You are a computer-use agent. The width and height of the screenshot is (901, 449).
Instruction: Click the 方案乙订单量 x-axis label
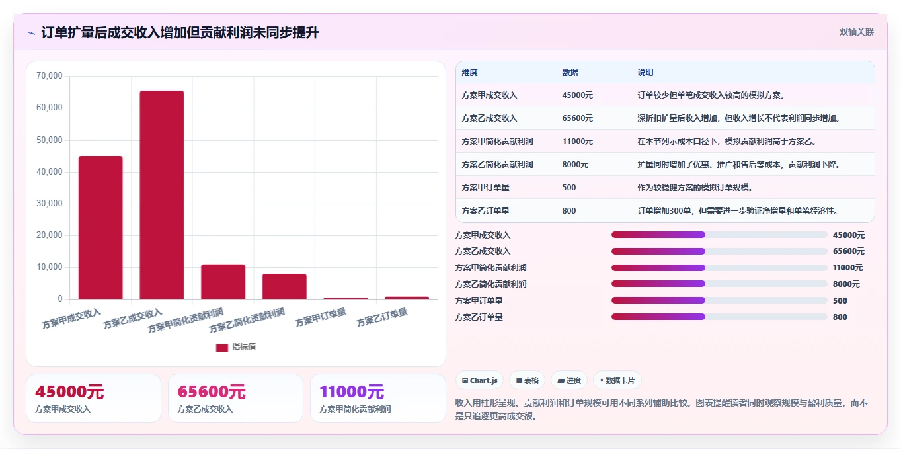click(382, 317)
